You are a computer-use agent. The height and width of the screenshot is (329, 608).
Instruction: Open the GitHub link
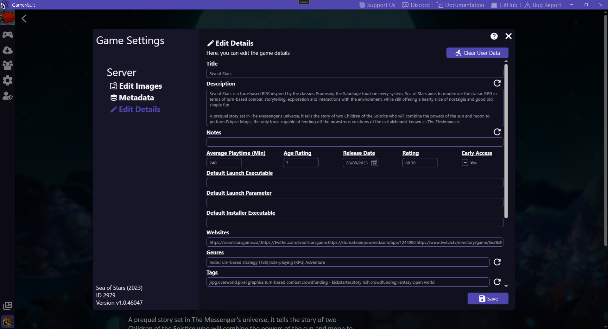(x=504, y=5)
